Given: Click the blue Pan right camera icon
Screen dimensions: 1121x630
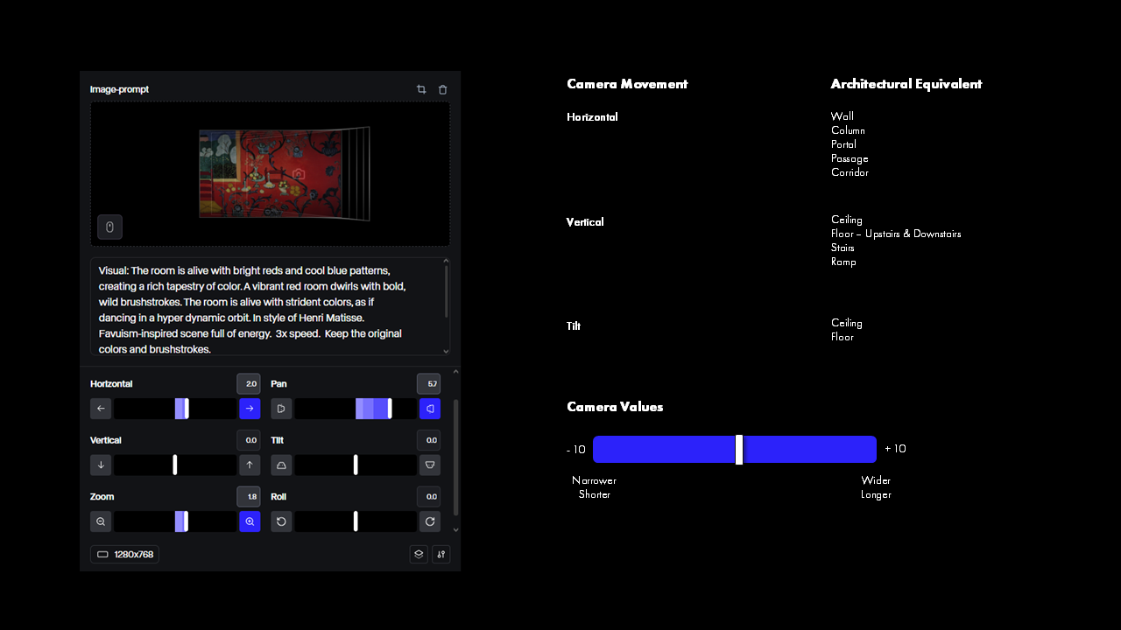Looking at the screenshot, I should pyautogui.click(x=430, y=409).
